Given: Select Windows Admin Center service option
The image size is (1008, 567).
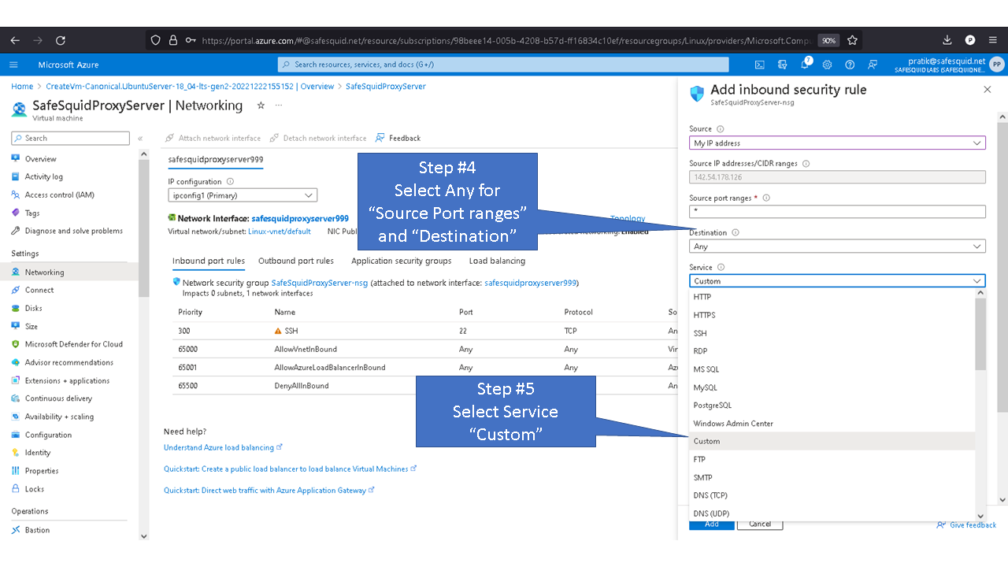Looking at the screenshot, I should tap(832, 424).
